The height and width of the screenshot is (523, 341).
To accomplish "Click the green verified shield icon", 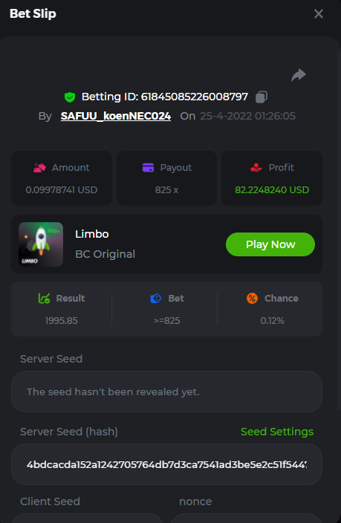I will (70, 97).
